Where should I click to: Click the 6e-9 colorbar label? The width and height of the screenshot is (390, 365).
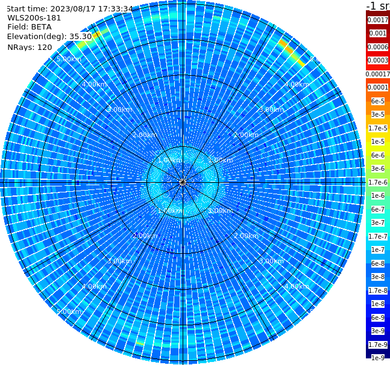click(378, 317)
